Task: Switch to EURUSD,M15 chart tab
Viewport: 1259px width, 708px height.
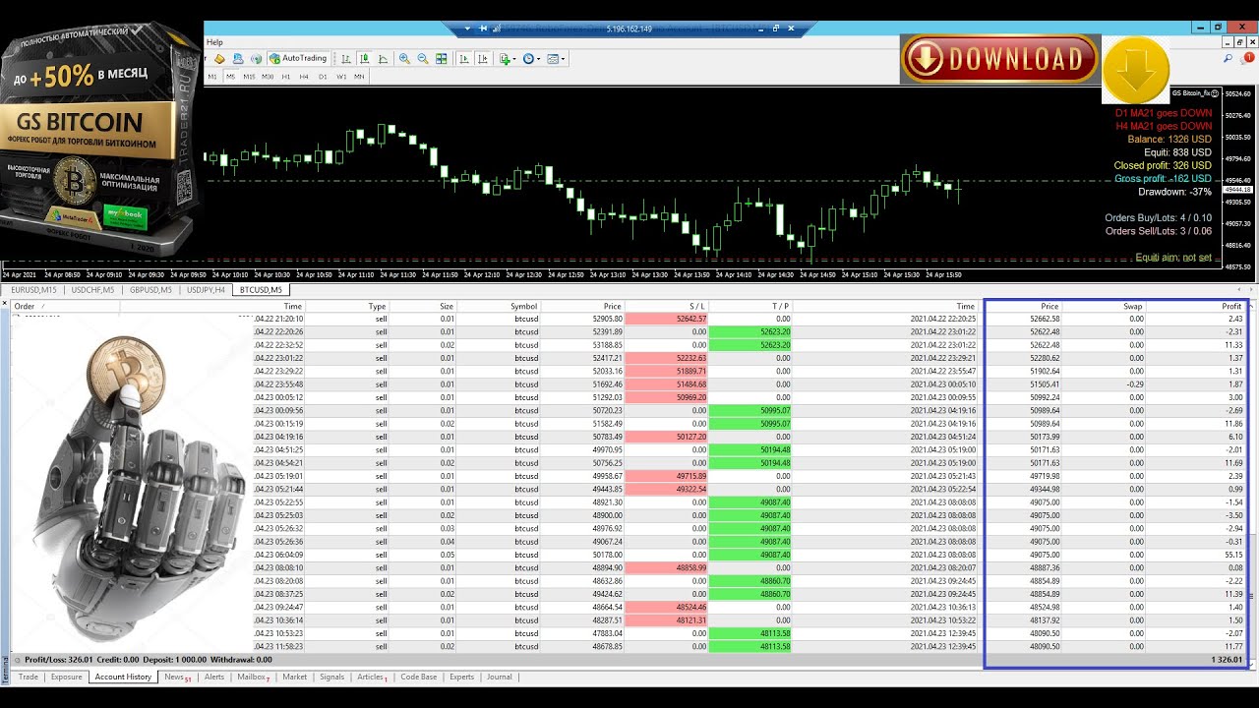Action: 34,290
